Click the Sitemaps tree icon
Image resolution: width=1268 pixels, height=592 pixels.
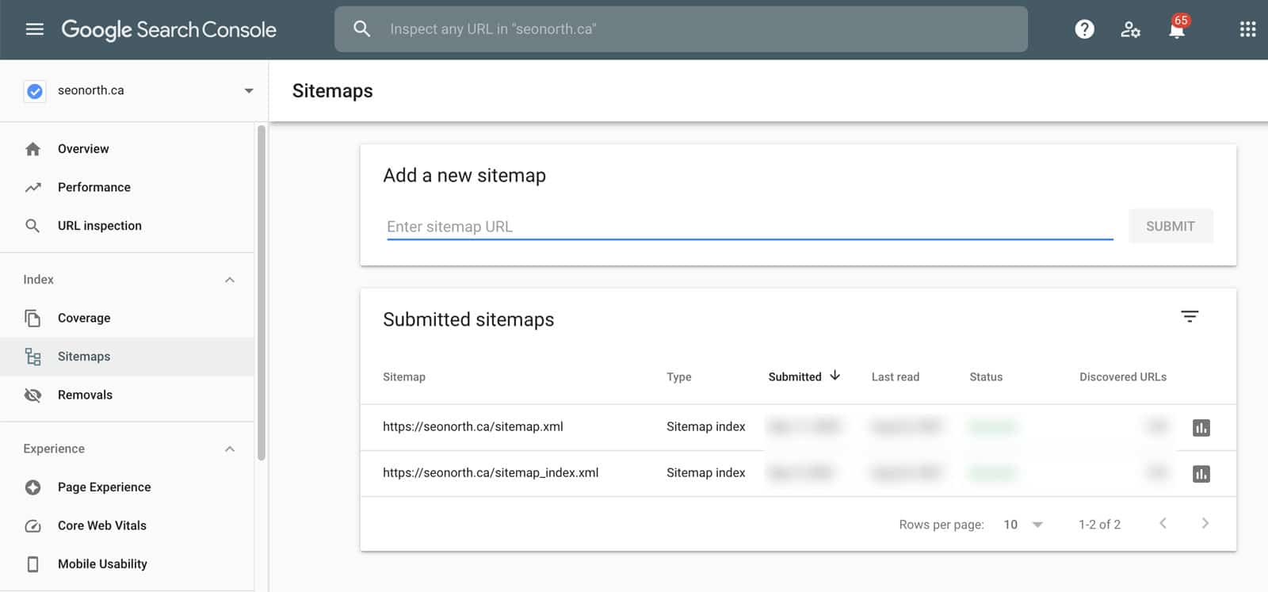pyautogui.click(x=32, y=357)
